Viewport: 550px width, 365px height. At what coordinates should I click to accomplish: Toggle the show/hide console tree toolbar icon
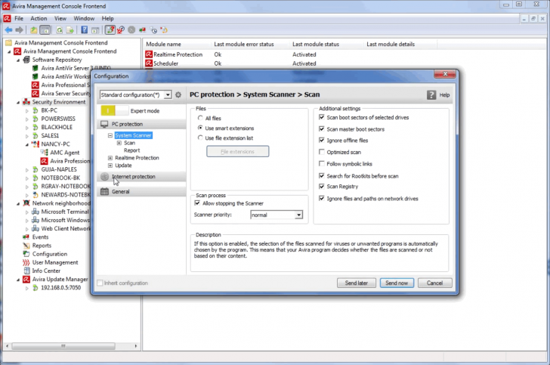pyautogui.click(x=45, y=30)
